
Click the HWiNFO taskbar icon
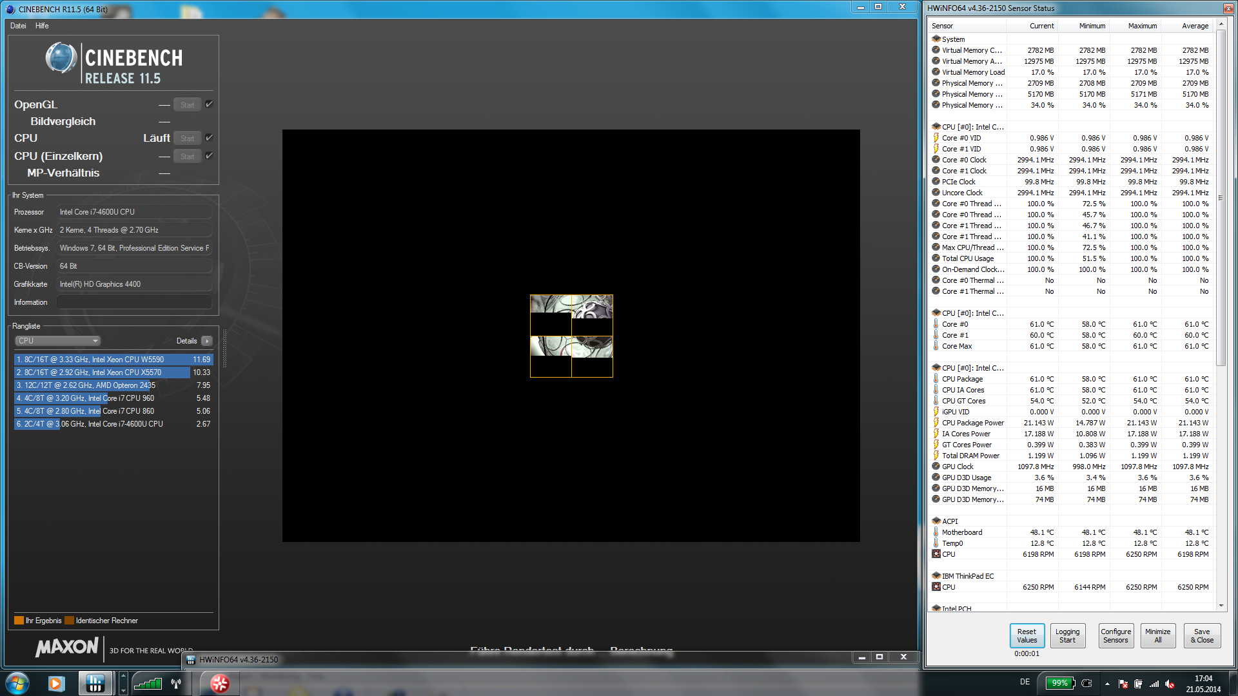pyautogui.click(x=95, y=683)
